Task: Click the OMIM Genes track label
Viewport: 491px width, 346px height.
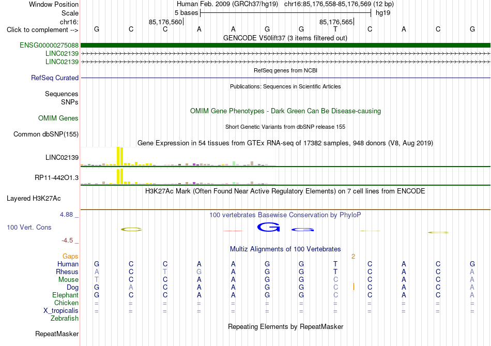Action: [58, 118]
